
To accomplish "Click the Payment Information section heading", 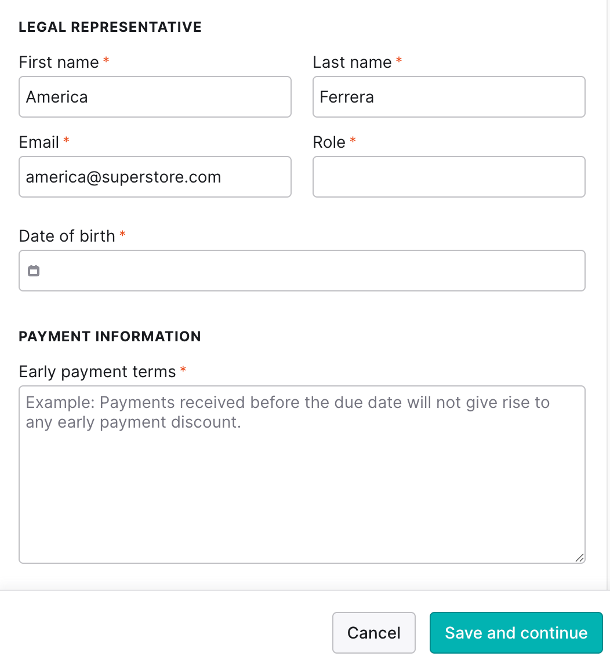I will 110,336.
